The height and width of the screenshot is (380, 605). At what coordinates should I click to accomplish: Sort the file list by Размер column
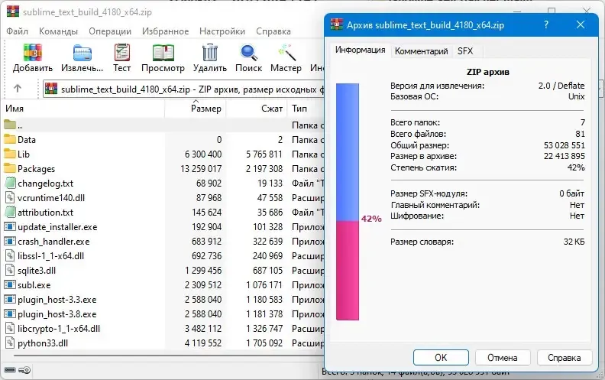[196, 109]
